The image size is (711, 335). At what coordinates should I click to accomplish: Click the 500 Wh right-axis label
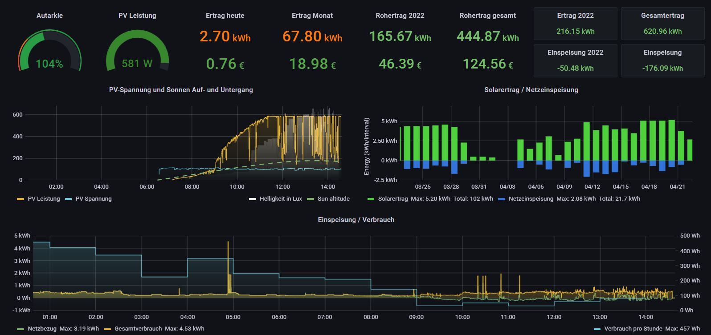tap(690, 236)
